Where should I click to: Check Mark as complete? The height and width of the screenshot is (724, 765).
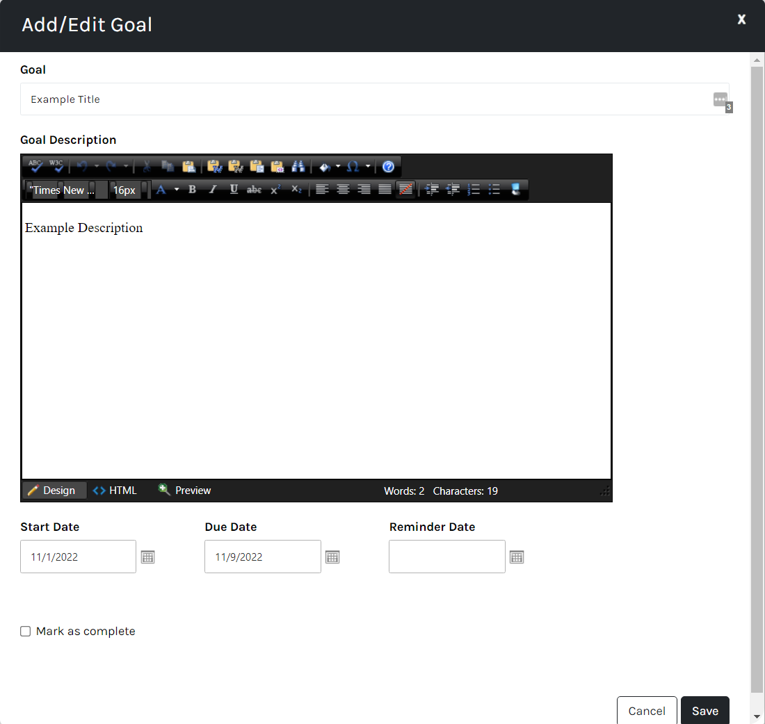click(25, 632)
